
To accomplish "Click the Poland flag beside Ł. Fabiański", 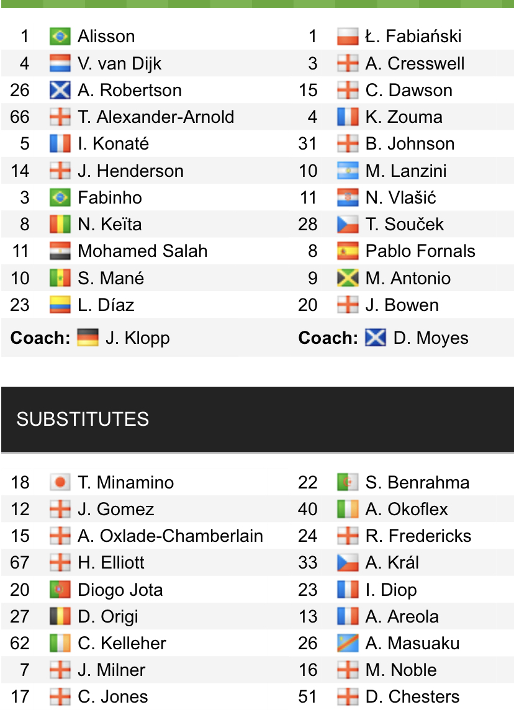I will (x=348, y=37).
